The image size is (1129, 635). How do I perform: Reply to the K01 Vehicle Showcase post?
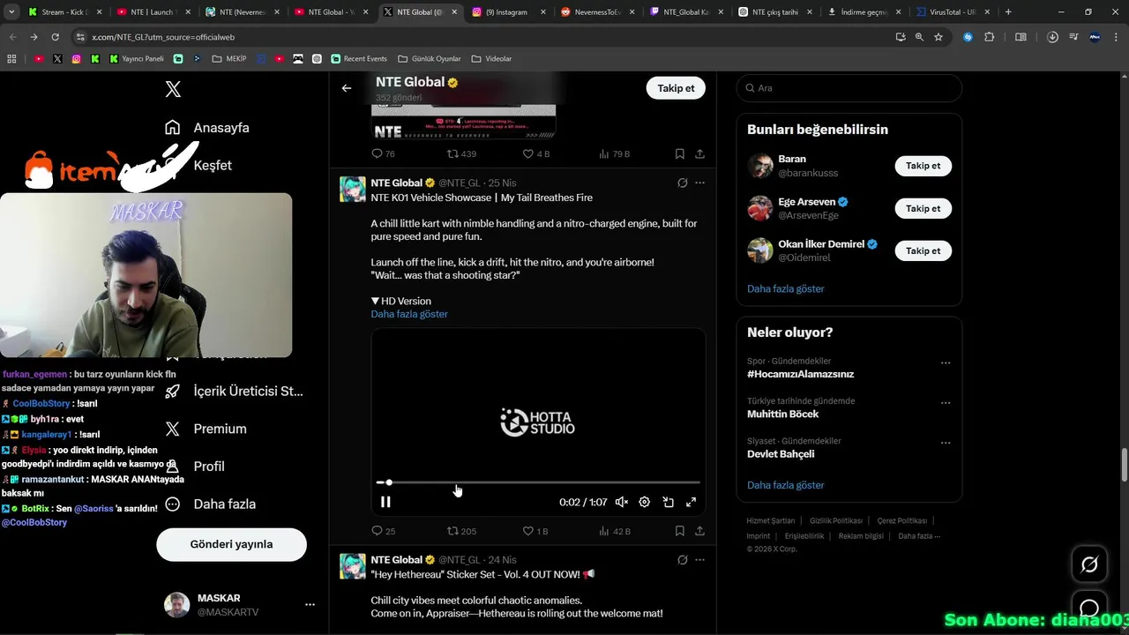(x=383, y=531)
